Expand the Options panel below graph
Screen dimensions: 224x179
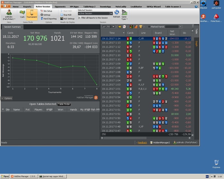(7, 98)
